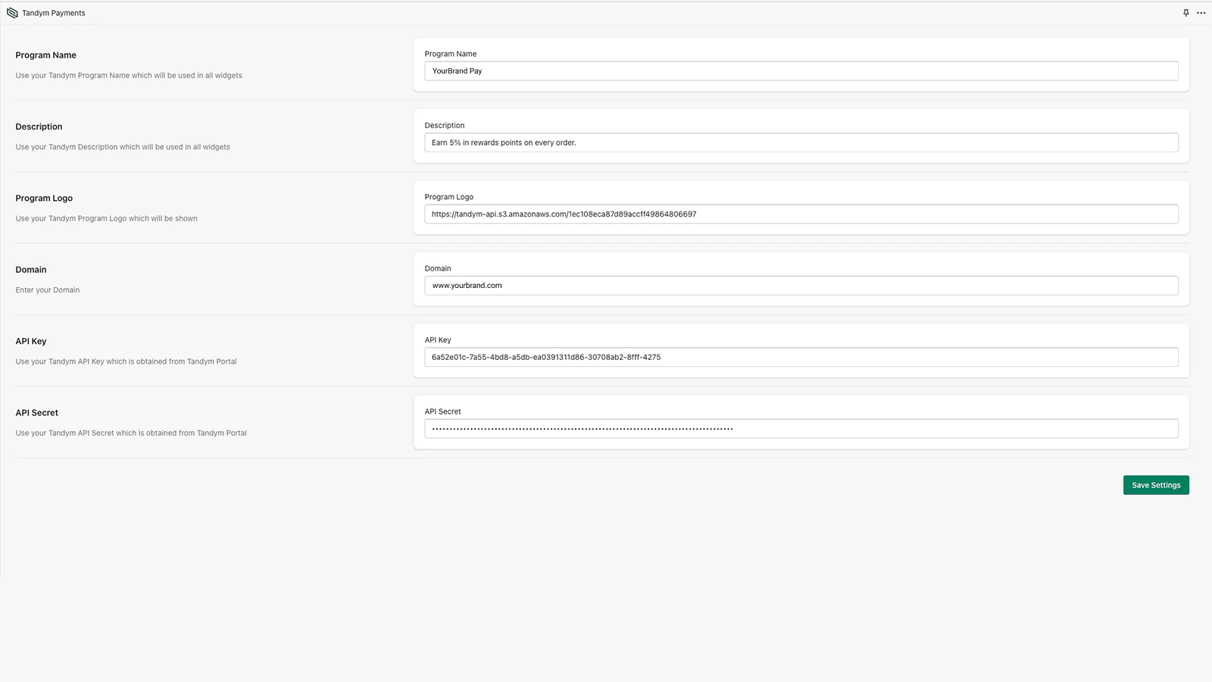Focus the Program Name input field

801,71
